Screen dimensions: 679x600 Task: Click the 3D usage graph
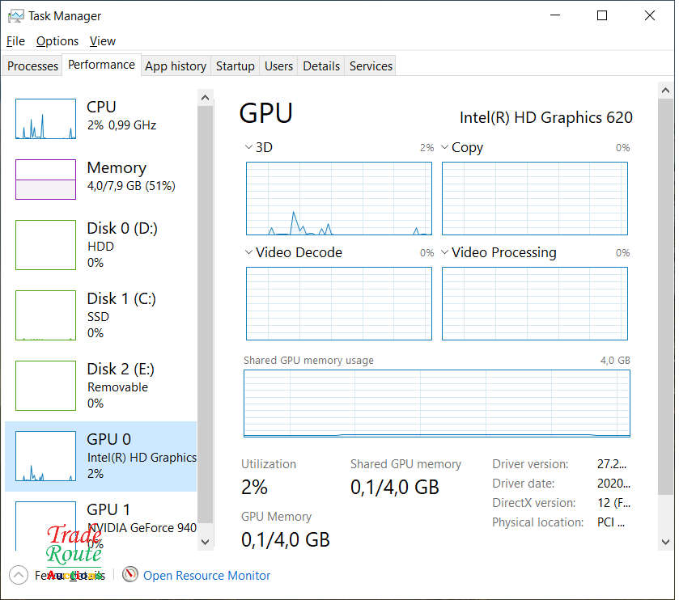[338, 198]
